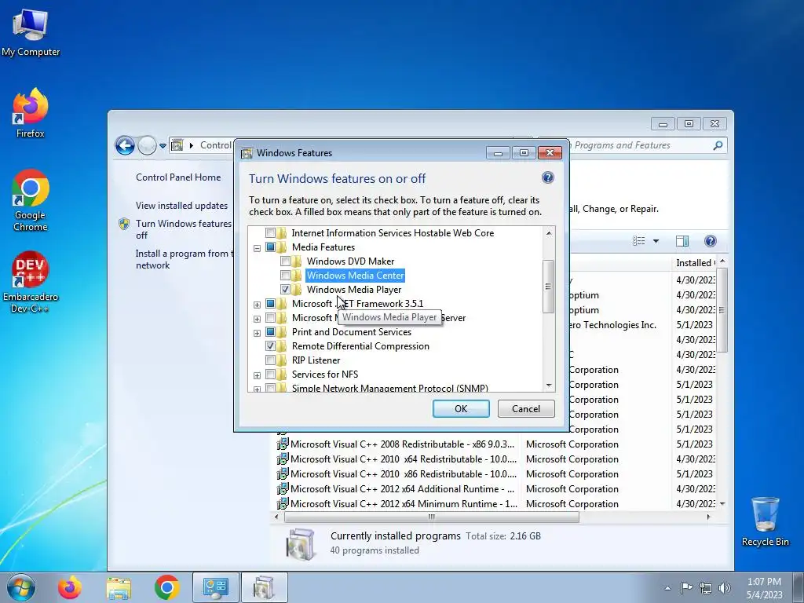Click the features list scroll-down arrow
Image resolution: width=804 pixels, height=603 pixels.
click(549, 386)
